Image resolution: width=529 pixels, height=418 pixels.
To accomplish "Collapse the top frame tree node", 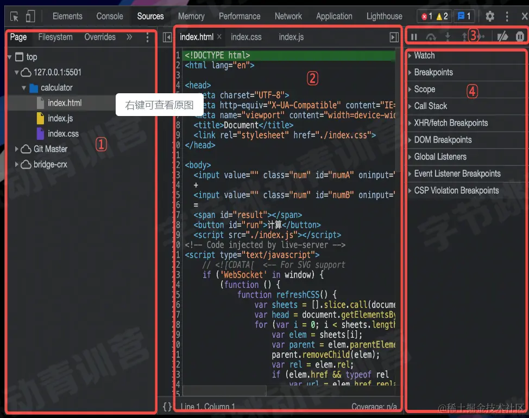I will [9, 57].
